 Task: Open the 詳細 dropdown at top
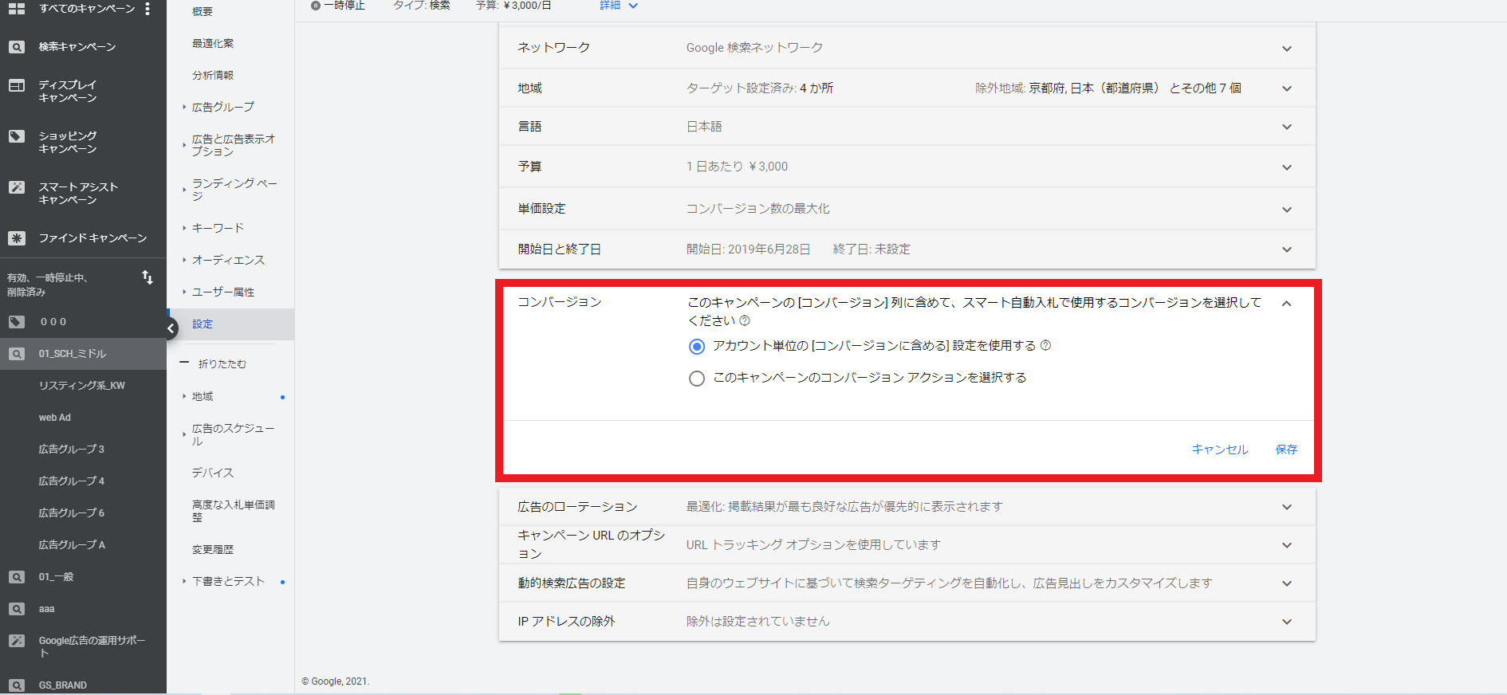click(619, 6)
